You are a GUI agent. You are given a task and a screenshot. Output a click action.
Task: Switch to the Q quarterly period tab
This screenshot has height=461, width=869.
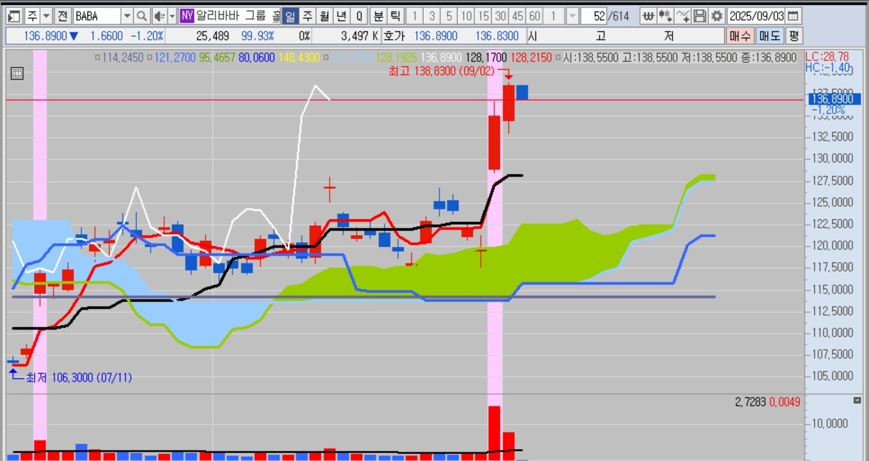(359, 16)
